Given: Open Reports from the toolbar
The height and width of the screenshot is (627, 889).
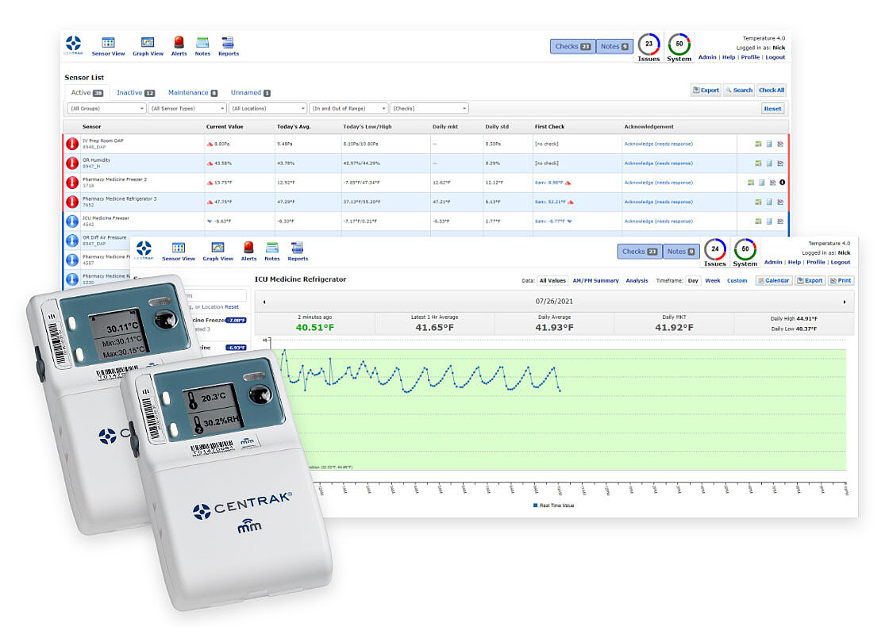Looking at the screenshot, I should [x=229, y=45].
